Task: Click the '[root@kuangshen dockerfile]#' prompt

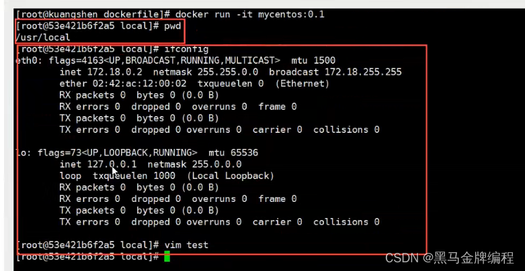Action: click(93, 15)
